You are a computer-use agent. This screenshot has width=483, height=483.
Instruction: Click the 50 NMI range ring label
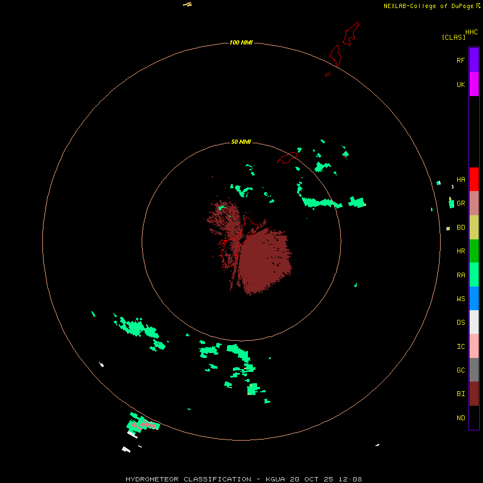241,142
